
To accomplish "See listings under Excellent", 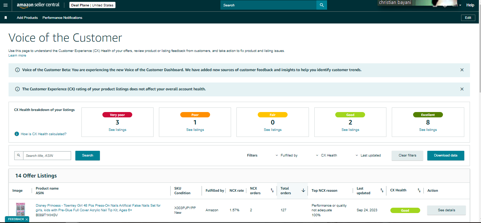I will 428,130.
